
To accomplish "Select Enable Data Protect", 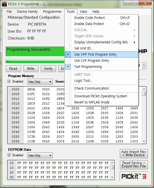I will pos(102,24).
